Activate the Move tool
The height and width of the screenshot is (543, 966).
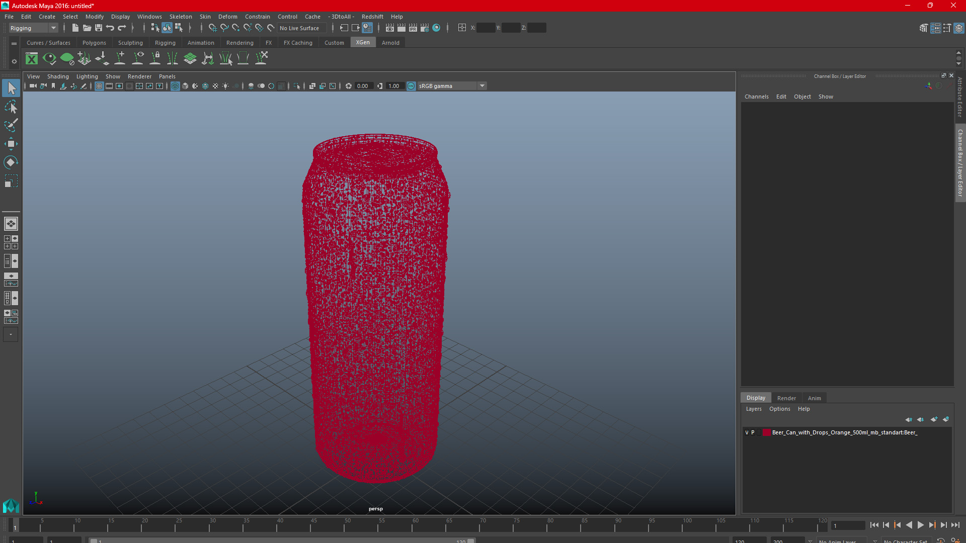click(x=11, y=144)
